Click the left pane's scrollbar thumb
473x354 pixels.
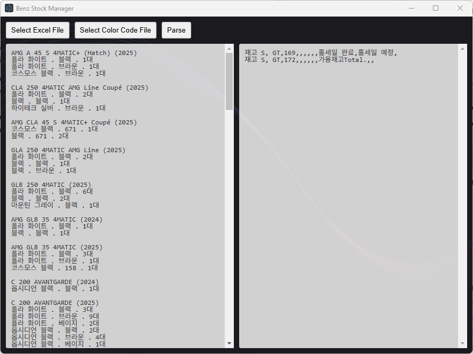[x=230, y=80]
